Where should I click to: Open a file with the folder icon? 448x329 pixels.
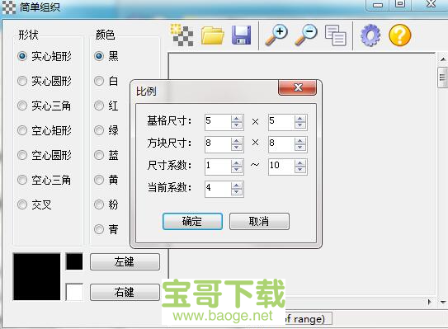(212, 35)
